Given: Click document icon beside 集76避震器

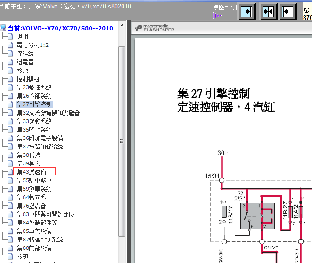Looking at the screenshot, I should [x=10, y=206].
